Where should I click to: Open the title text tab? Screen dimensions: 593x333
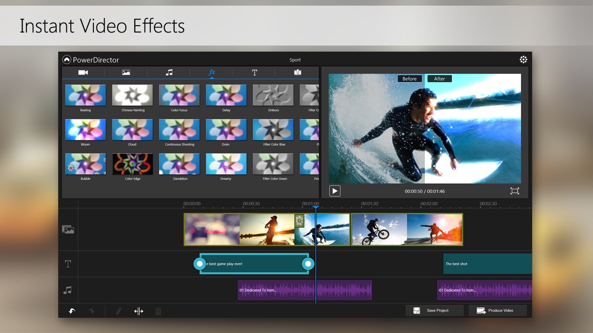point(254,72)
